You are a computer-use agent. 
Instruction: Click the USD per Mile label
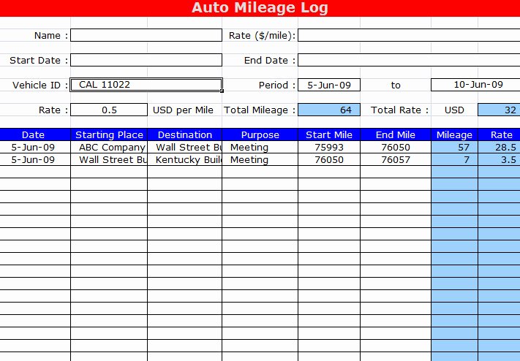tap(183, 110)
